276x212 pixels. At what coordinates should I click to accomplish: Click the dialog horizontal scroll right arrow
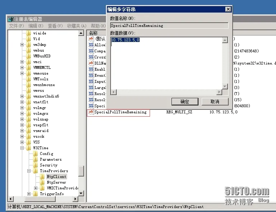click(x=219, y=92)
